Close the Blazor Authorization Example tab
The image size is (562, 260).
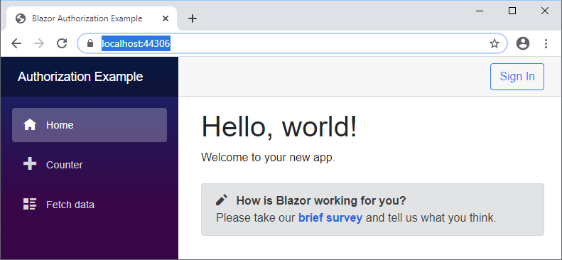(166, 18)
